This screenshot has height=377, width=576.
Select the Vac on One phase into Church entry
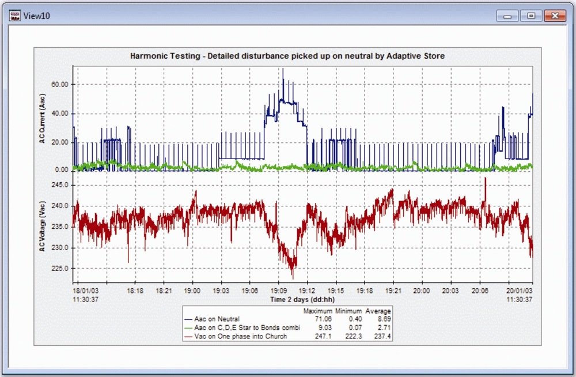coord(239,335)
